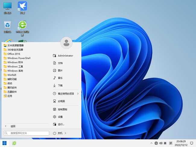This screenshot has width=196, height=147.
Task: Toggle the 英 input language indicator
Action: click(165, 143)
